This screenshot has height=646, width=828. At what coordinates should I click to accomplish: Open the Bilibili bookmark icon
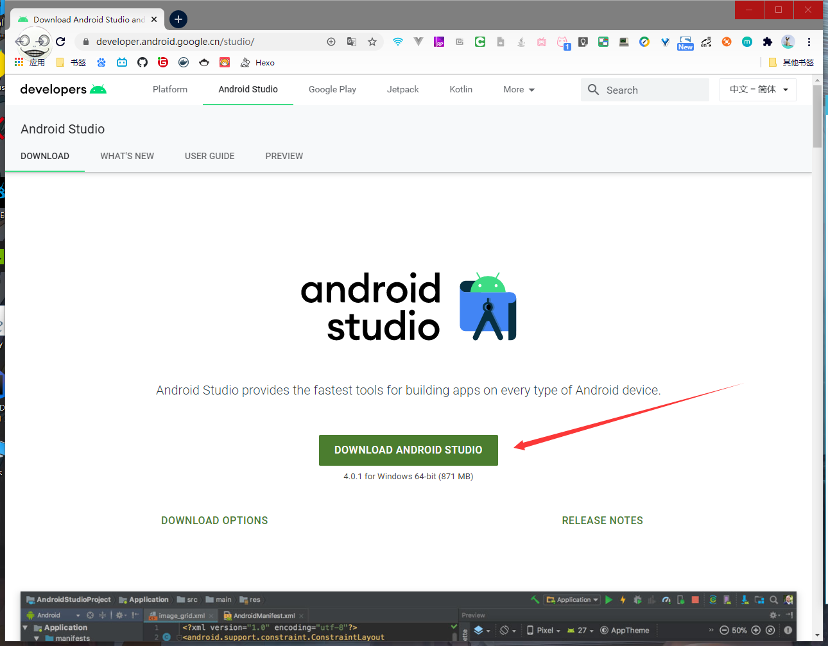coord(122,62)
